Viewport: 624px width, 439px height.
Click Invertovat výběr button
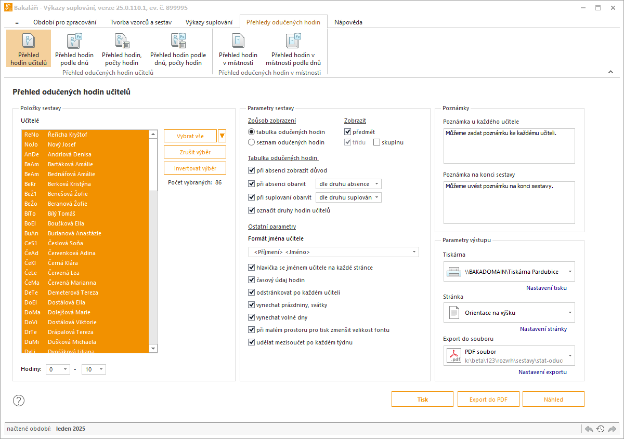point(195,168)
